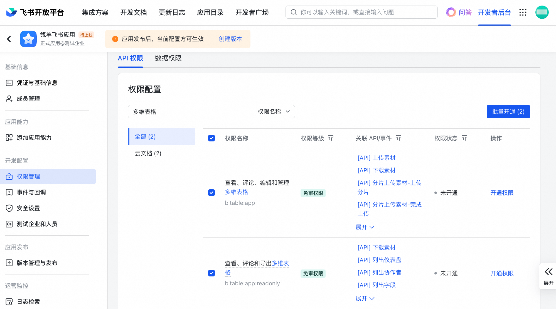Uncheck the bitable:app permission row checkbox
This screenshot has width=556, height=309.
[x=211, y=193]
